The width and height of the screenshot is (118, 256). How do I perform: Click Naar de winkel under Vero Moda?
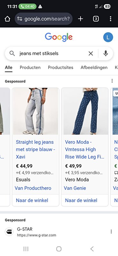81,200
